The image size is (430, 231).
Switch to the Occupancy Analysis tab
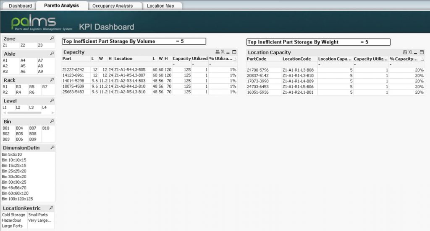(x=112, y=6)
